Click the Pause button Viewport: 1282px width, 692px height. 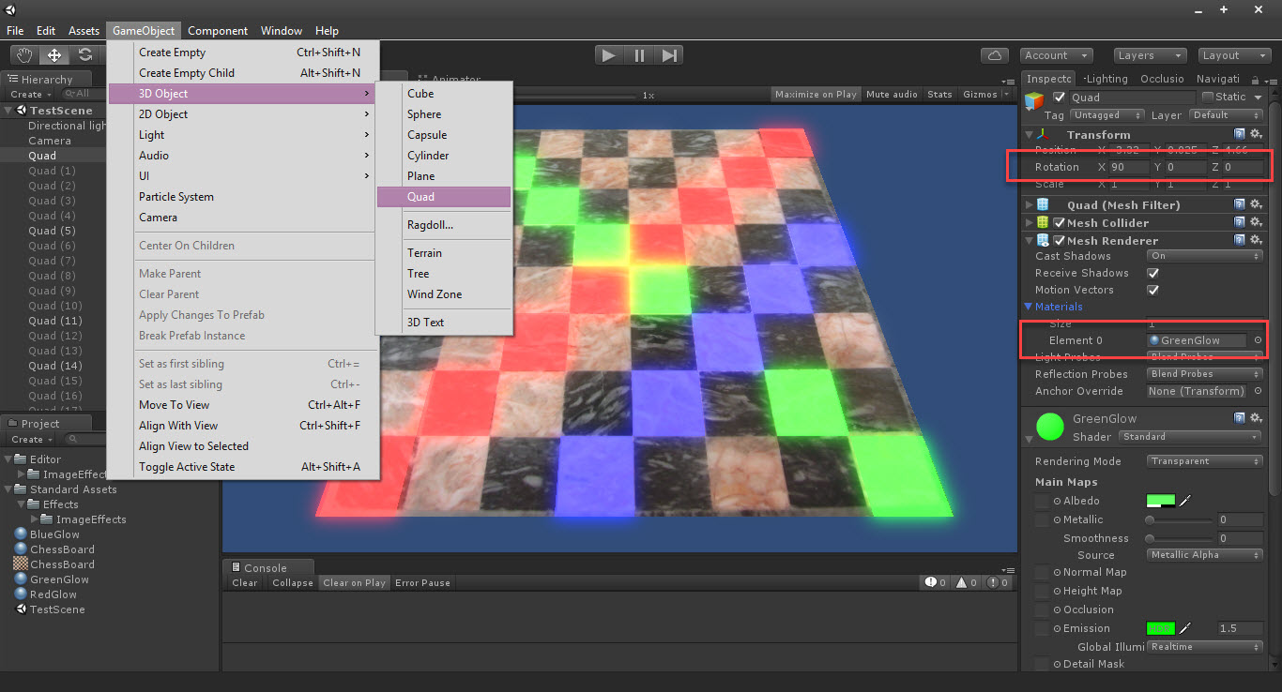pos(639,55)
